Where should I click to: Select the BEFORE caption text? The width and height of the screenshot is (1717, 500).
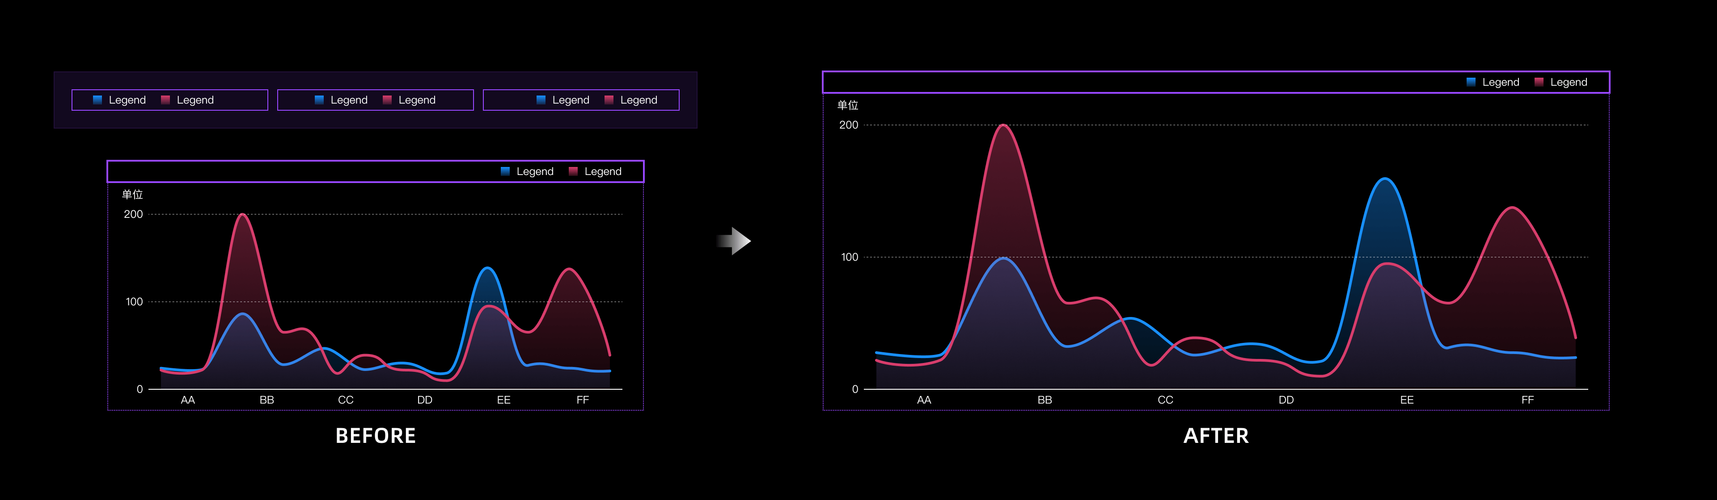[x=375, y=435]
